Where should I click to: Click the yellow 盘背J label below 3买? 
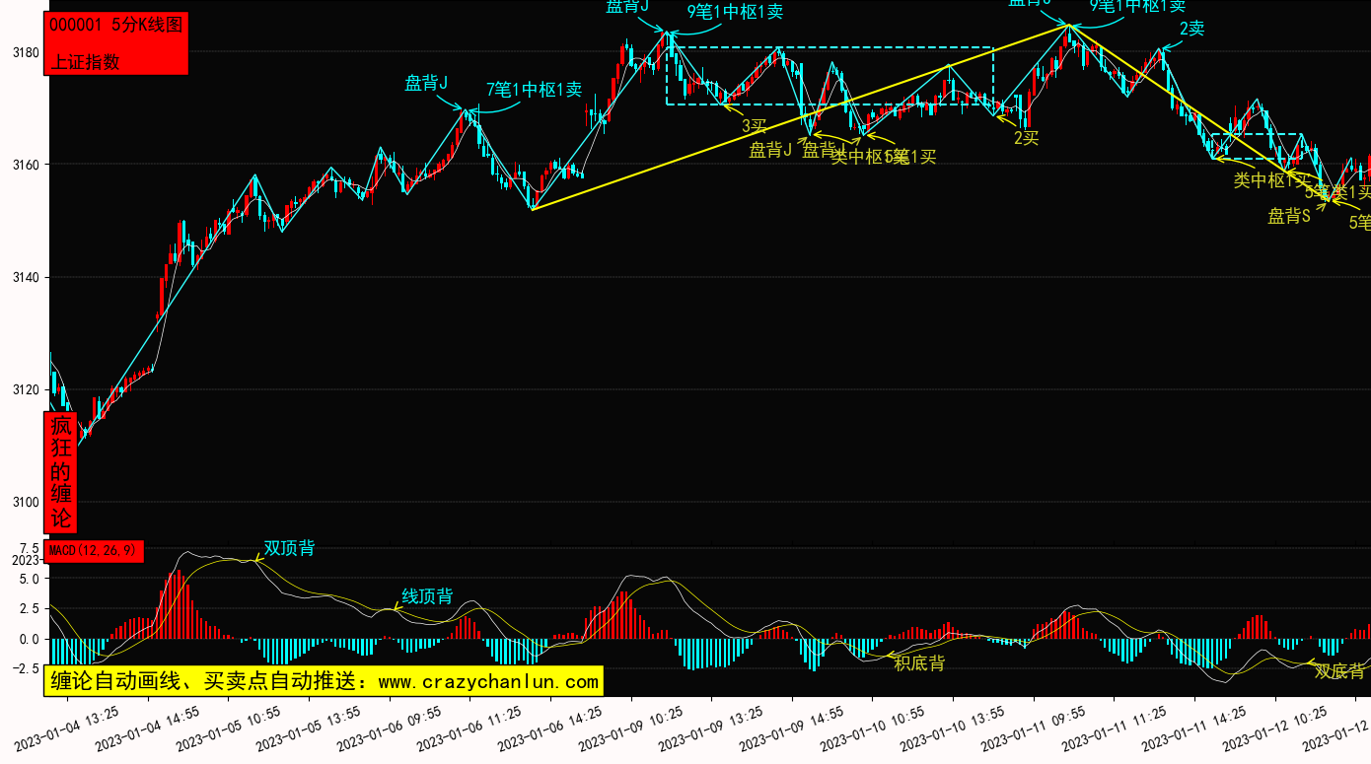770,150
